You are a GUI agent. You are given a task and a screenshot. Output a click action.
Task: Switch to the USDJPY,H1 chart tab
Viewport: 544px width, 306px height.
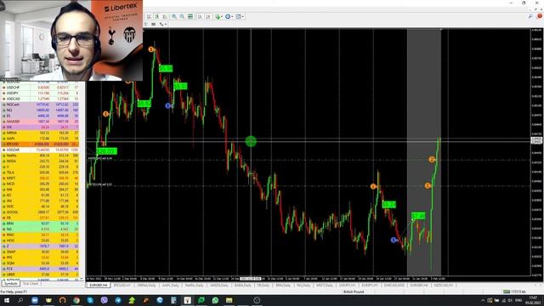click(347, 286)
